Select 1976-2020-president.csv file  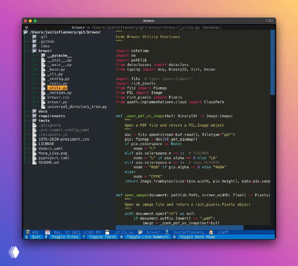[64, 139]
